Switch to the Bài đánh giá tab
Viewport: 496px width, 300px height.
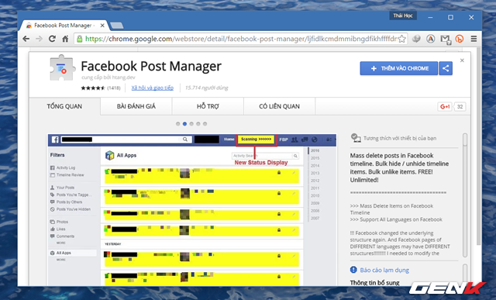click(x=136, y=106)
